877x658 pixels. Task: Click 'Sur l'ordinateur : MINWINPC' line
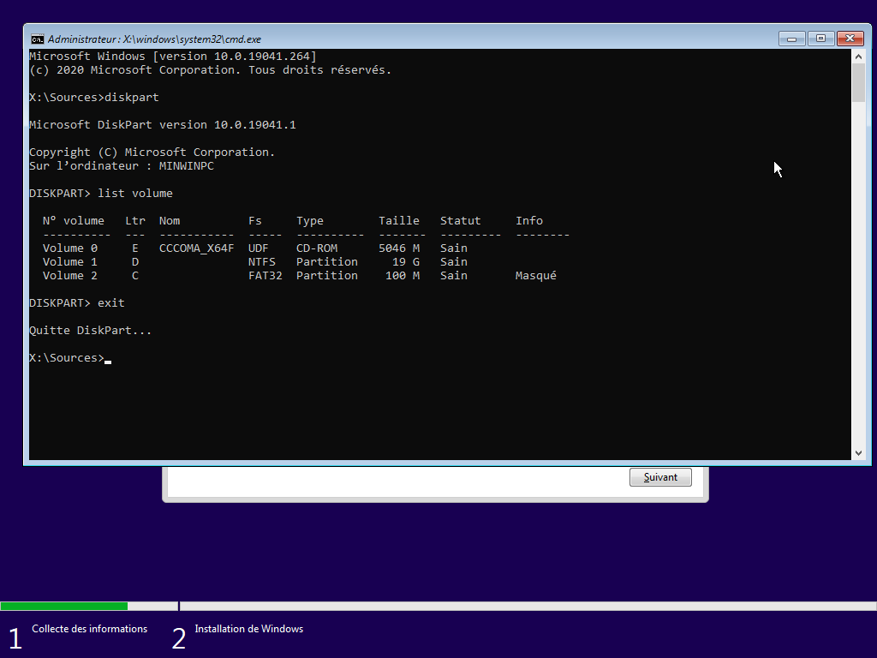click(122, 165)
